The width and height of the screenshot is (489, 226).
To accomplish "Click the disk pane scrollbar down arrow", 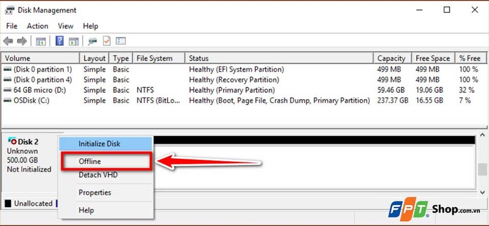I will pyautogui.click(x=482, y=192).
